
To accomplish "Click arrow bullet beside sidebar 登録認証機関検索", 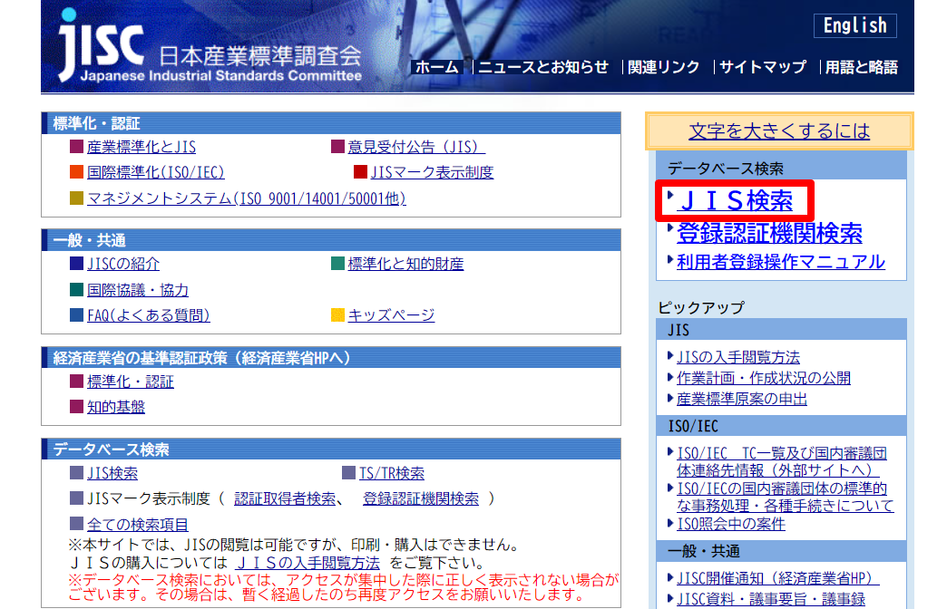I will tap(669, 228).
